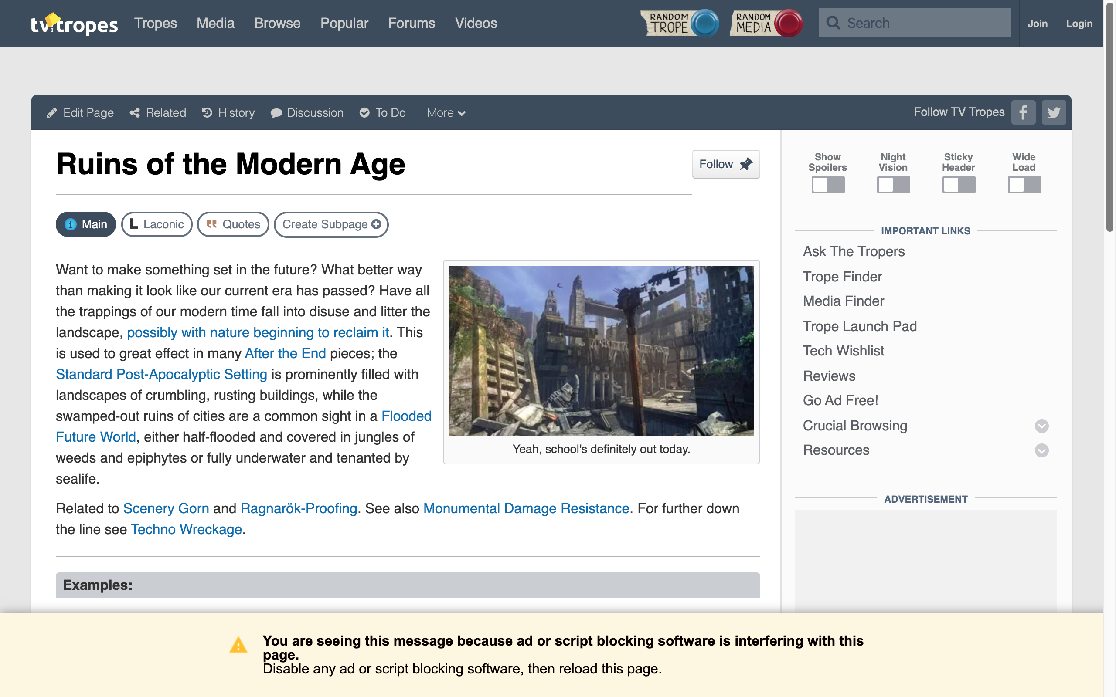The image size is (1116, 697).
Task: Click the search magnifier icon
Action: 833,23
